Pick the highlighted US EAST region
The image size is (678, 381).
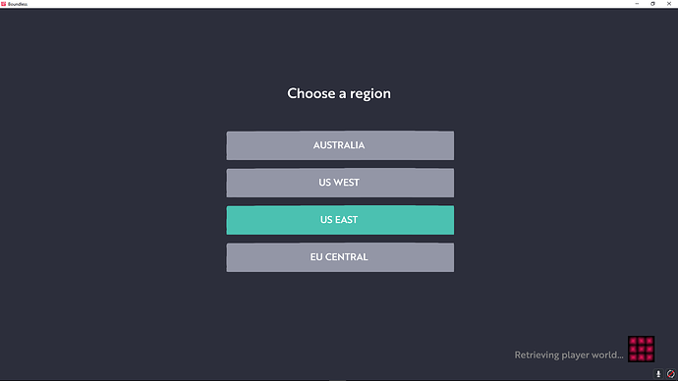[340, 220]
